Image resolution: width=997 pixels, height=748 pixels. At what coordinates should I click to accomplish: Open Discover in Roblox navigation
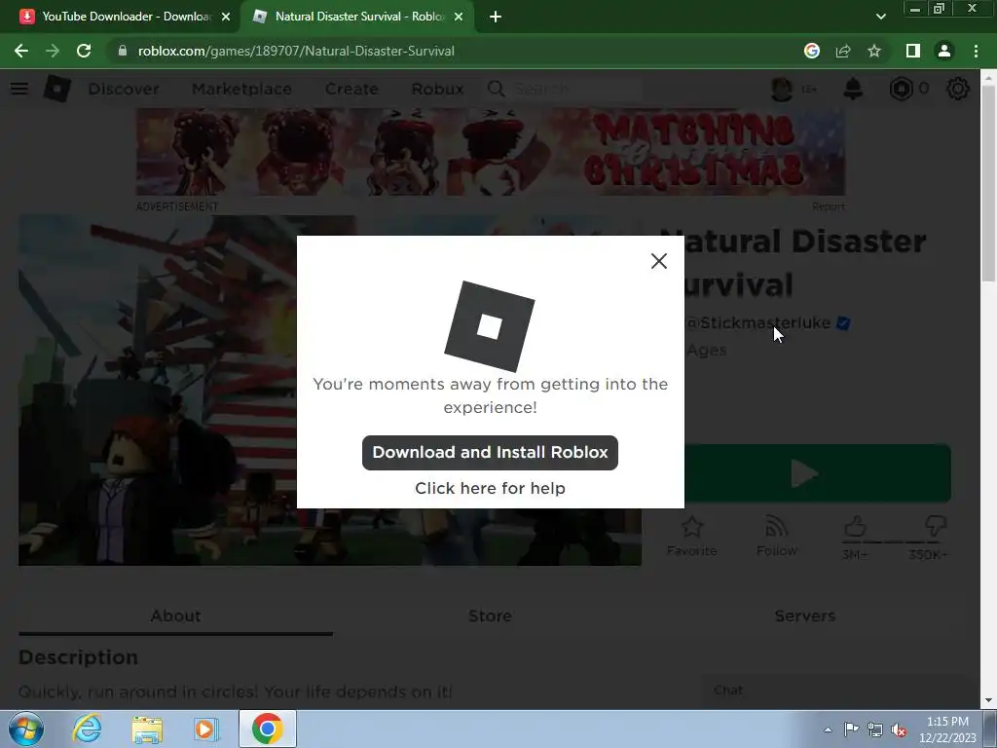tap(124, 89)
